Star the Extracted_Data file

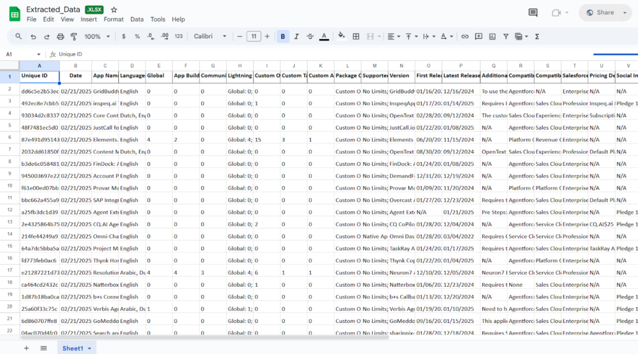[x=113, y=10]
